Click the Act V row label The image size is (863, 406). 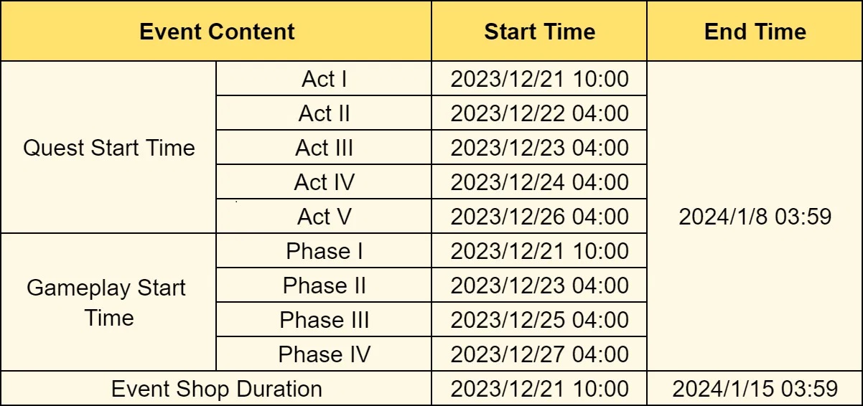tap(324, 217)
